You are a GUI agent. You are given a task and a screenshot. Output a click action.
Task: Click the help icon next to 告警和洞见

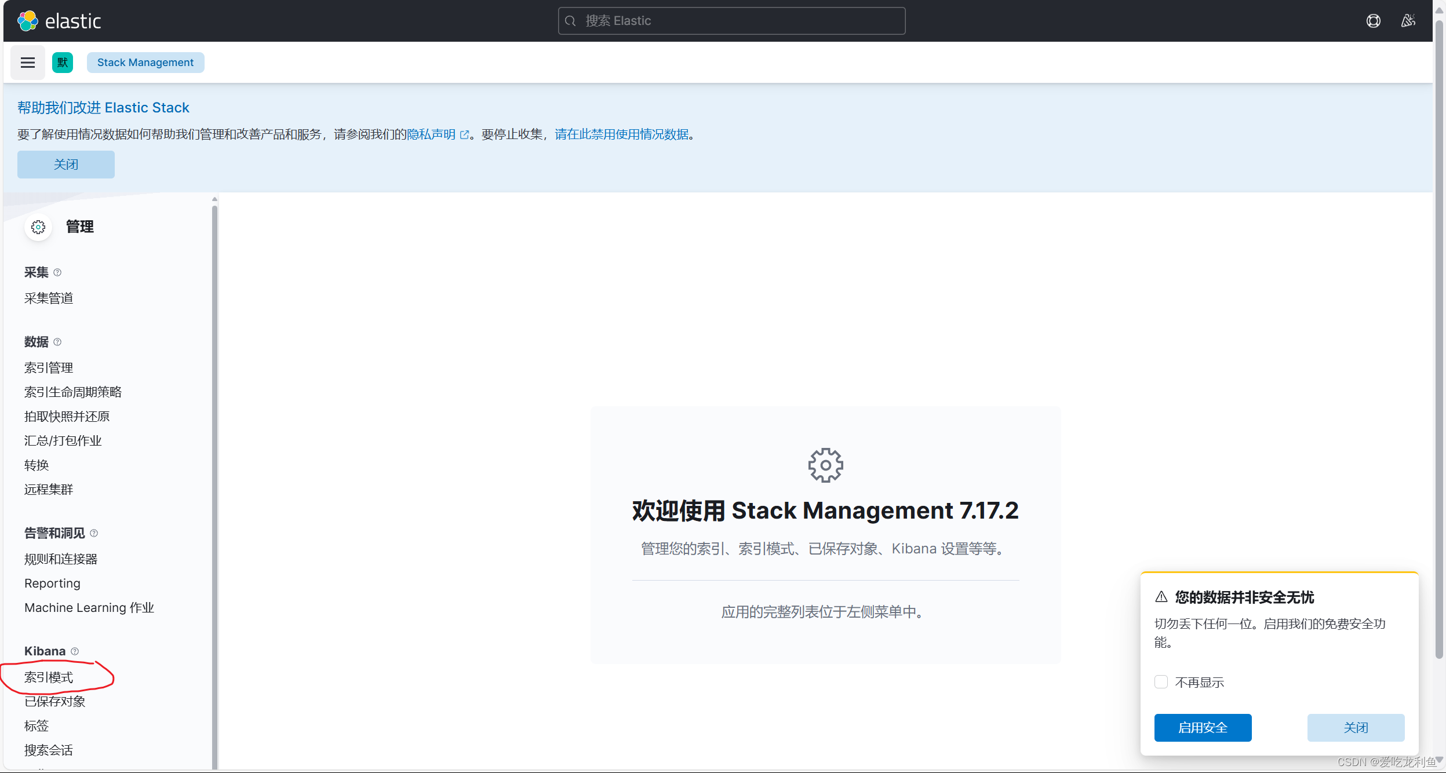tap(94, 533)
